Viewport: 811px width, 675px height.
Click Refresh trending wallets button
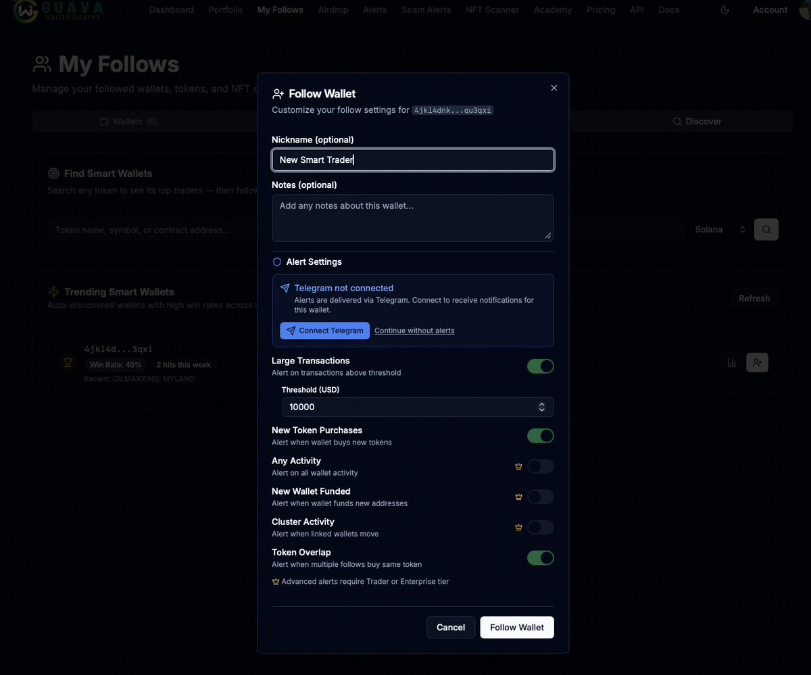coord(754,299)
